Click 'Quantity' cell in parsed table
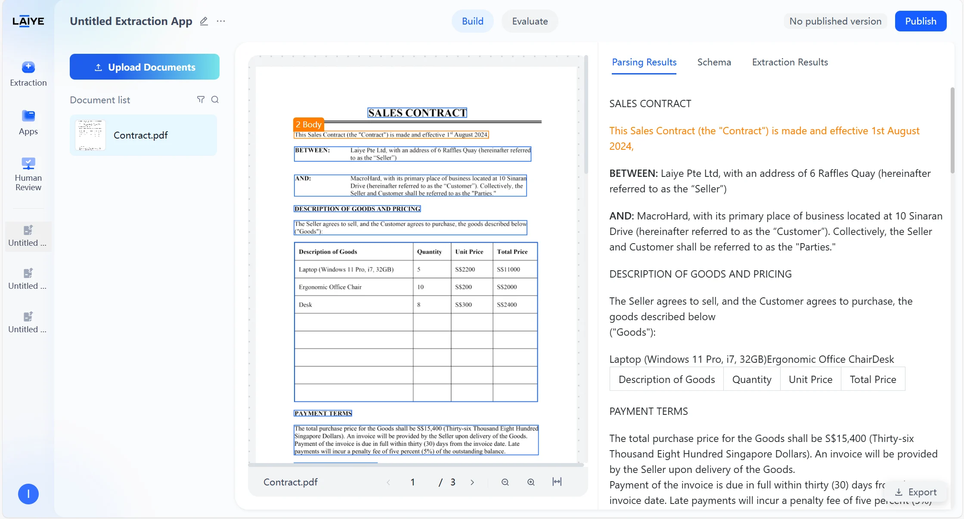The image size is (964, 519). pos(752,379)
